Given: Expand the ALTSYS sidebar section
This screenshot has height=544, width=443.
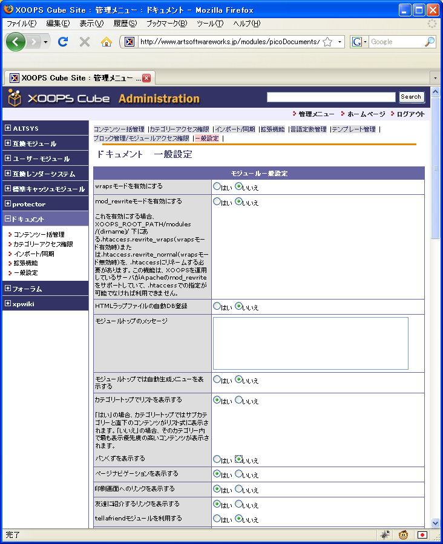Looking at the screenshot, I should click(x=8, y=128).
